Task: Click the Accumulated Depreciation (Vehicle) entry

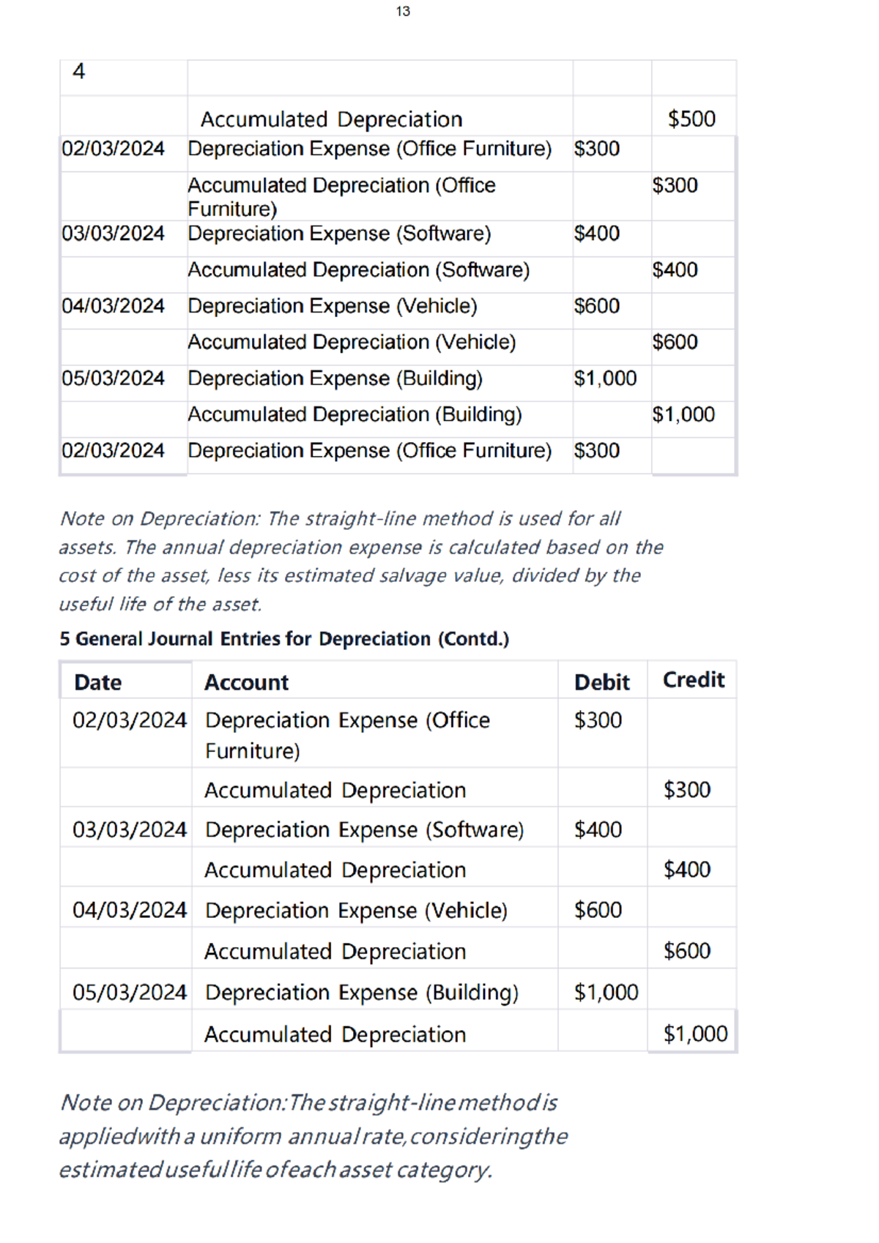Action: 352,342
